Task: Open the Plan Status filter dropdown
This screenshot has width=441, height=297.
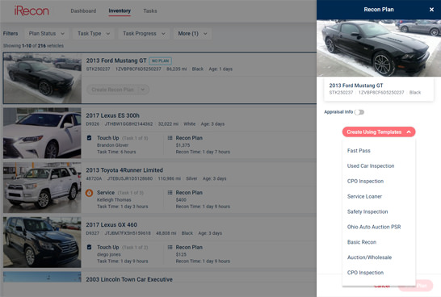Action: point(46,34)
